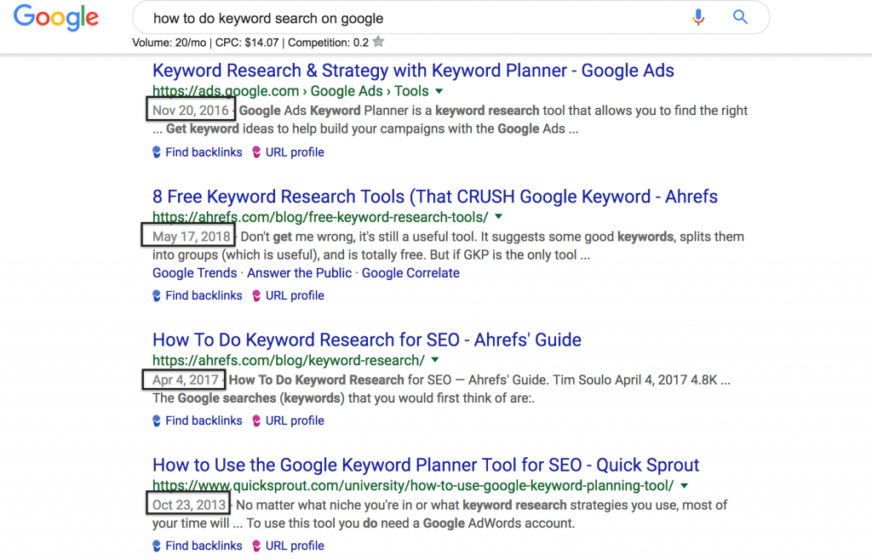Click the Google Correlate sitelink

[x=410, y=273]
